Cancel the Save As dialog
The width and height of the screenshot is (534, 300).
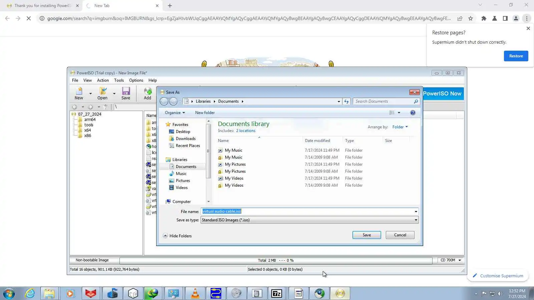click(400, 235)
